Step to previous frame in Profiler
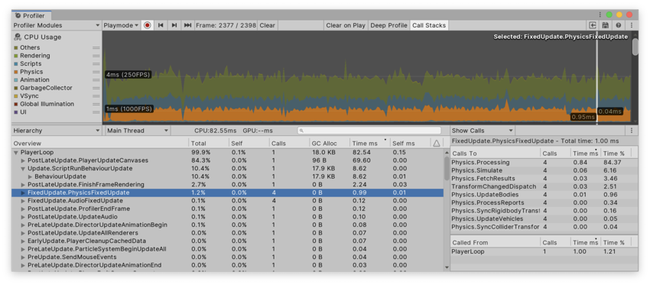 (161, 25)
